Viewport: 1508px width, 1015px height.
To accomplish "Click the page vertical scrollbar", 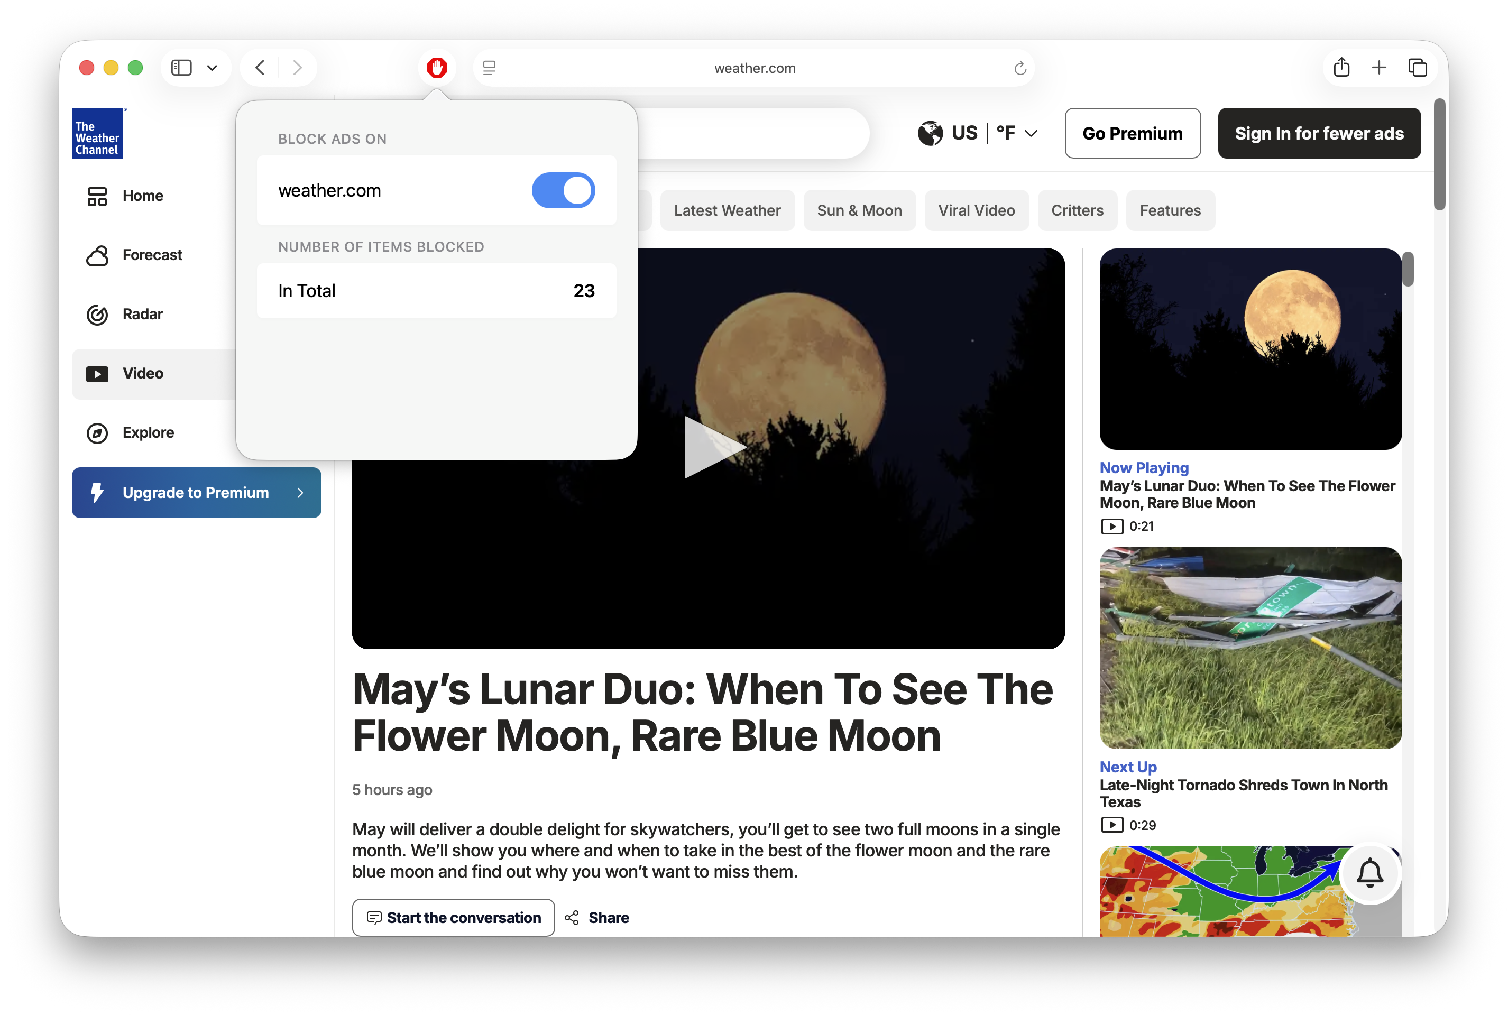I will [1439, 155].
